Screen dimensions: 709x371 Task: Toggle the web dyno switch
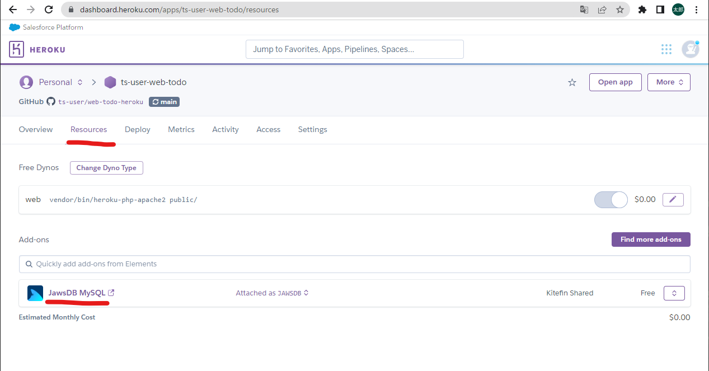pyautogui.click(x=611, y=200)
